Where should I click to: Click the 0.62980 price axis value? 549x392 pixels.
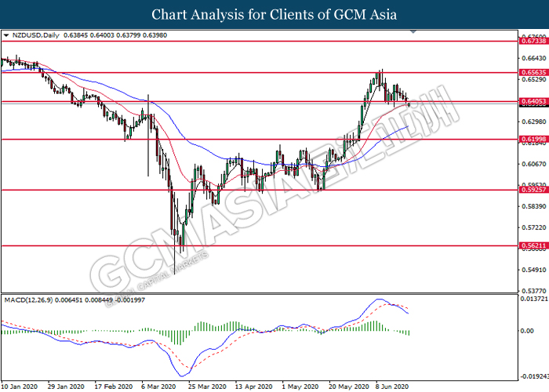pos(534,122)
